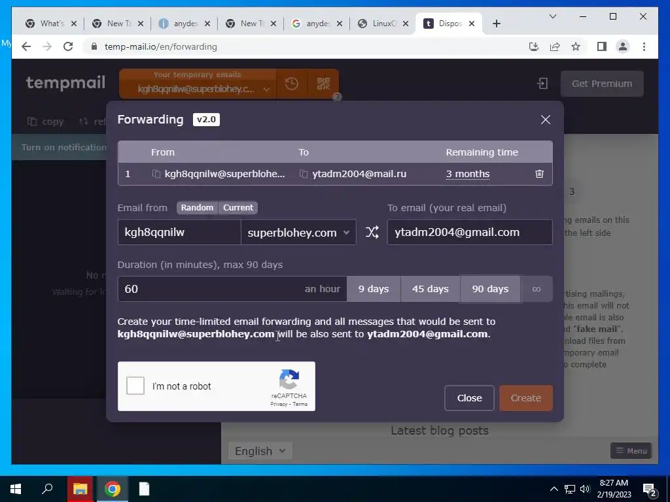Open the email history clock icon
The height and width of the screenshot is (502, 670).
click(291, 84)
